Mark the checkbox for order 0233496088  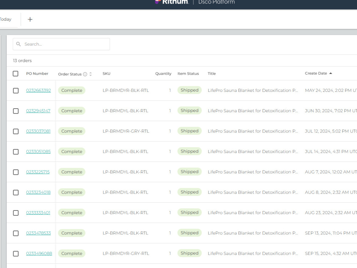(x=16, y=254)
